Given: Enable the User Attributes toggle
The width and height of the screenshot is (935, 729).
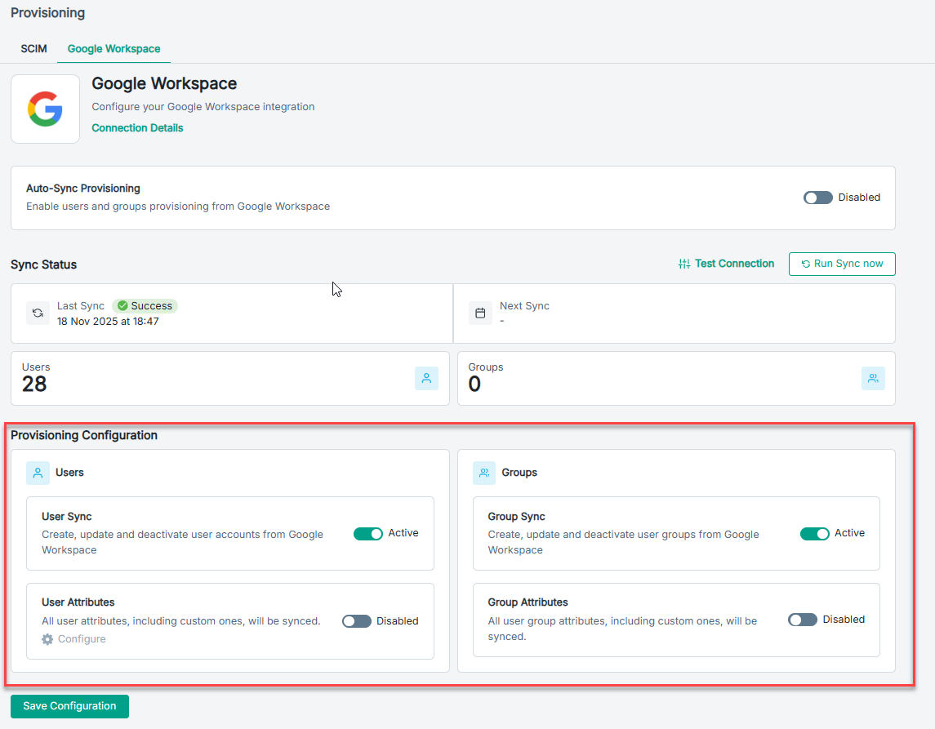Looking at the screenshot, I should click(356, 621).
